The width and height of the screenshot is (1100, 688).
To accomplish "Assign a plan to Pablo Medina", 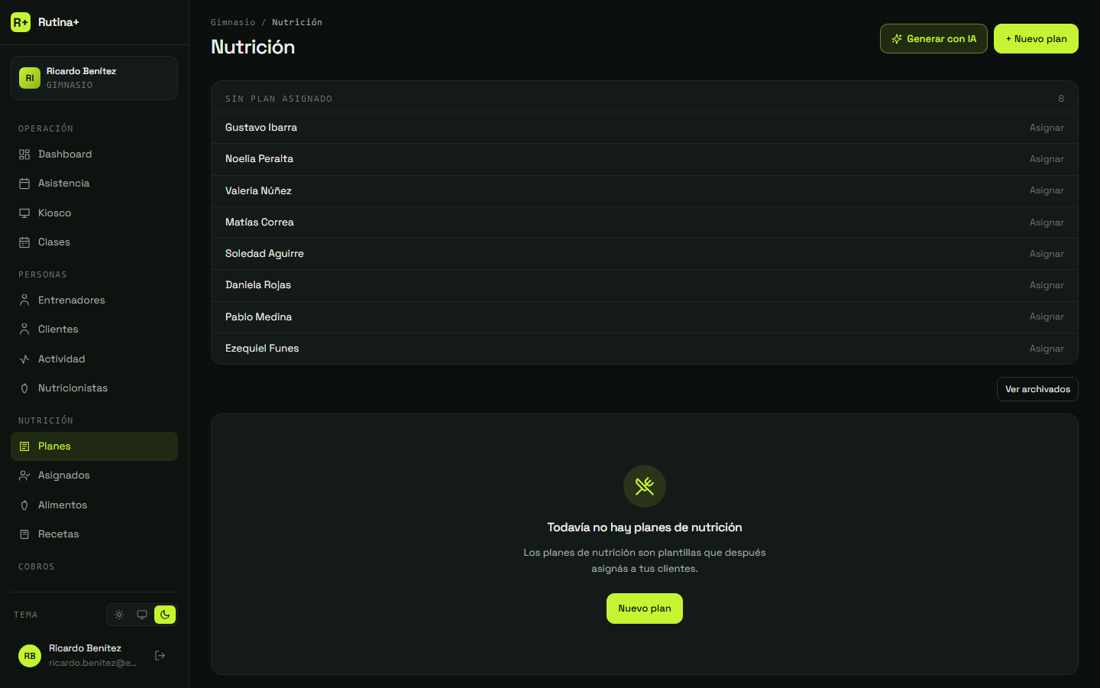I will (x=1047, y=316).
